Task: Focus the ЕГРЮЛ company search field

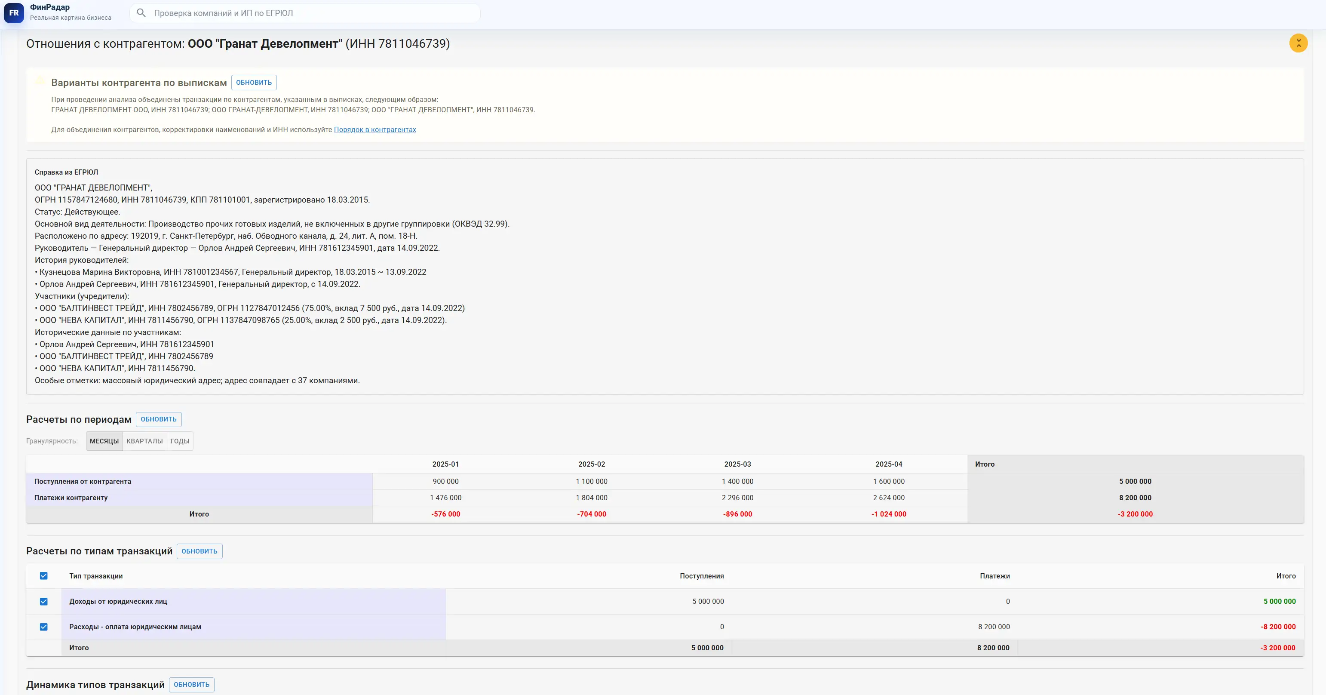Action: (305, 13)
